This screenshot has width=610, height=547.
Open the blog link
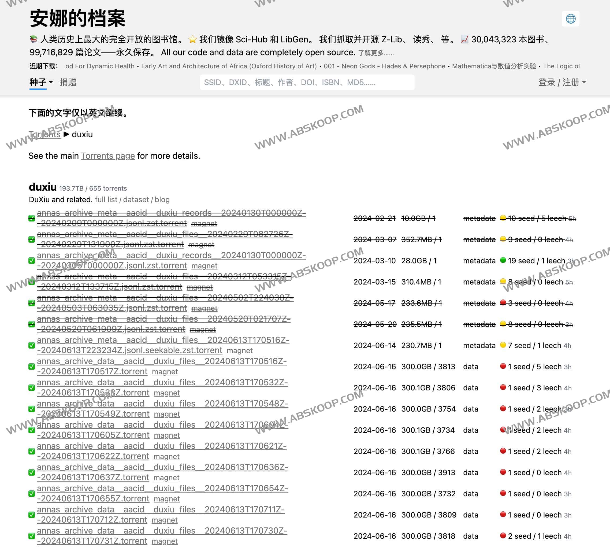click(162, 199)
